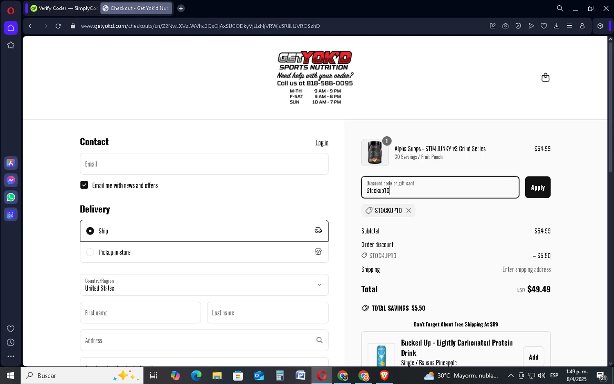
Task: Click the Buscar taskbar search box
Action: click(x=82, y=375)
